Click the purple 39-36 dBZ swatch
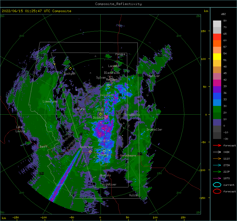 217,89
